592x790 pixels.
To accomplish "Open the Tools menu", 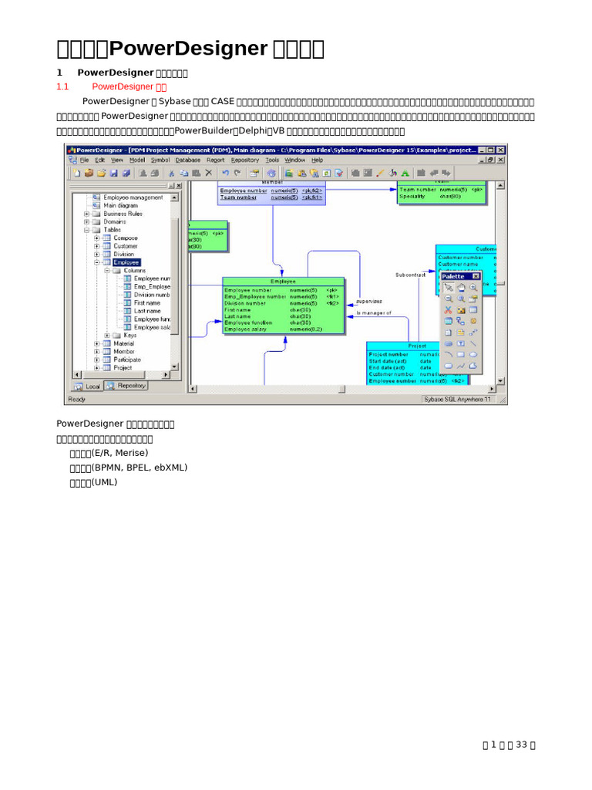I will tap(272, 160).
